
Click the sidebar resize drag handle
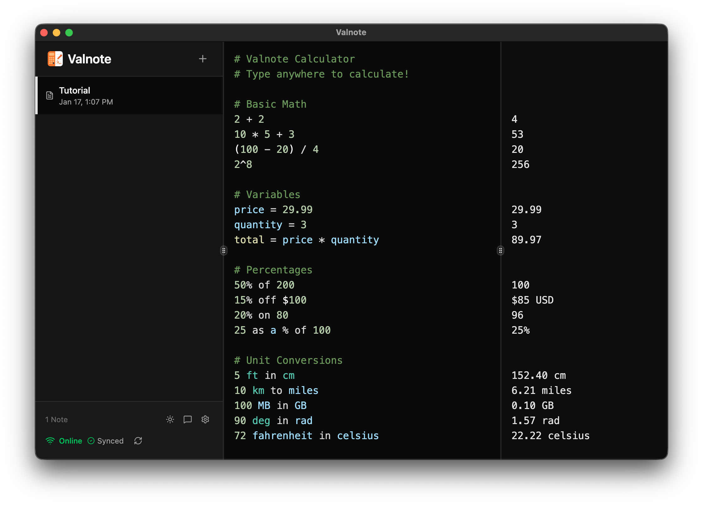pos(223,250)
